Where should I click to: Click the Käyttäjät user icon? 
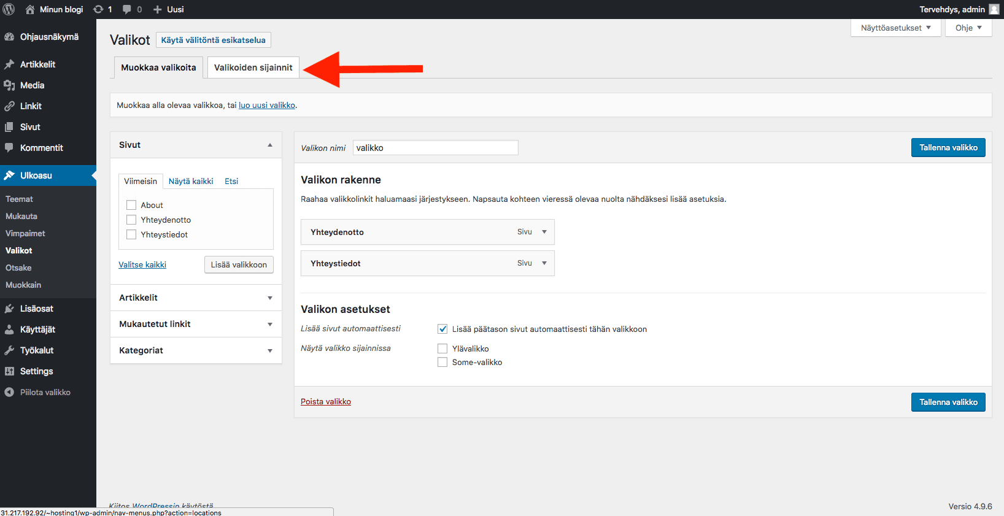click(x=9, y=329)
